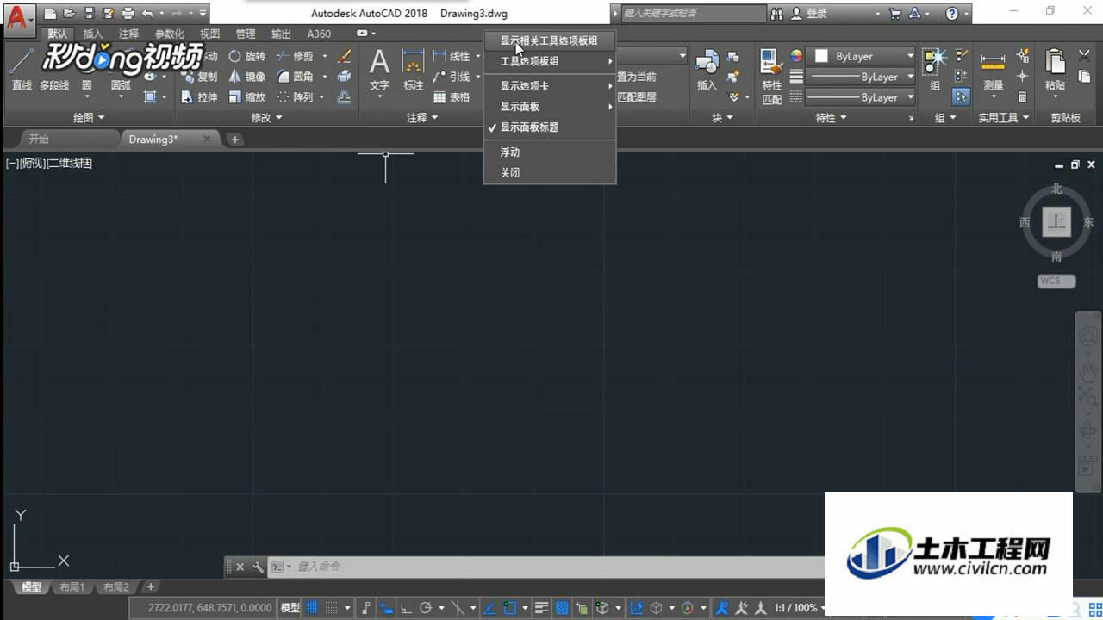1103x620 pixels.
Task: Click the keyword search field
Action: point(692,13)
